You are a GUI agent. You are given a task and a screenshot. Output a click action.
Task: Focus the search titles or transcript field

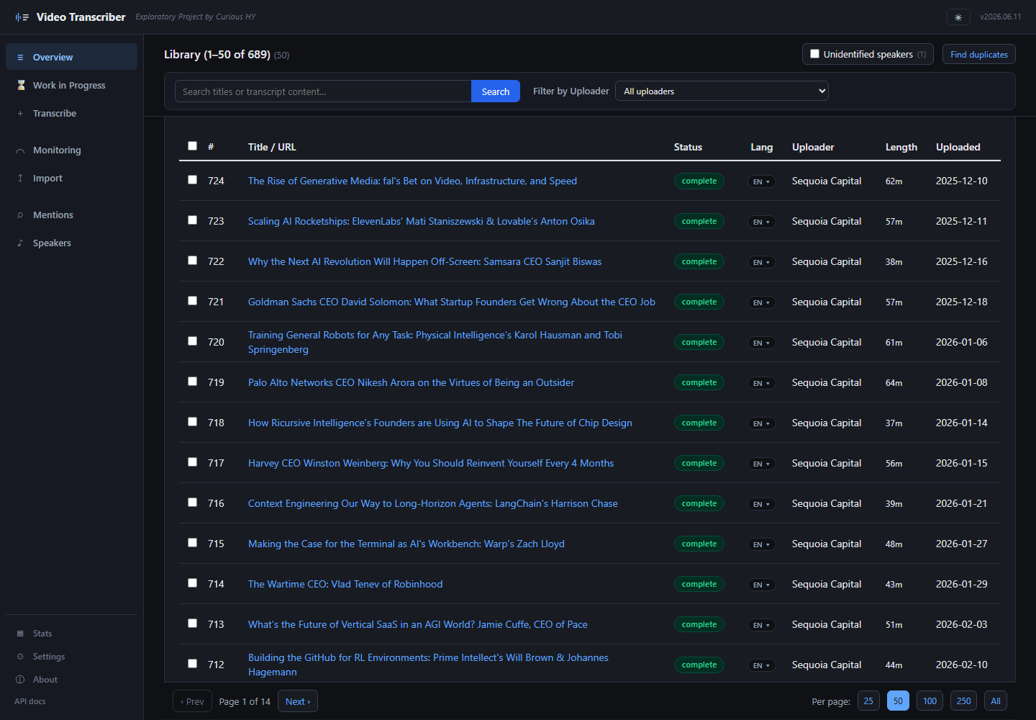pos(323,91)
